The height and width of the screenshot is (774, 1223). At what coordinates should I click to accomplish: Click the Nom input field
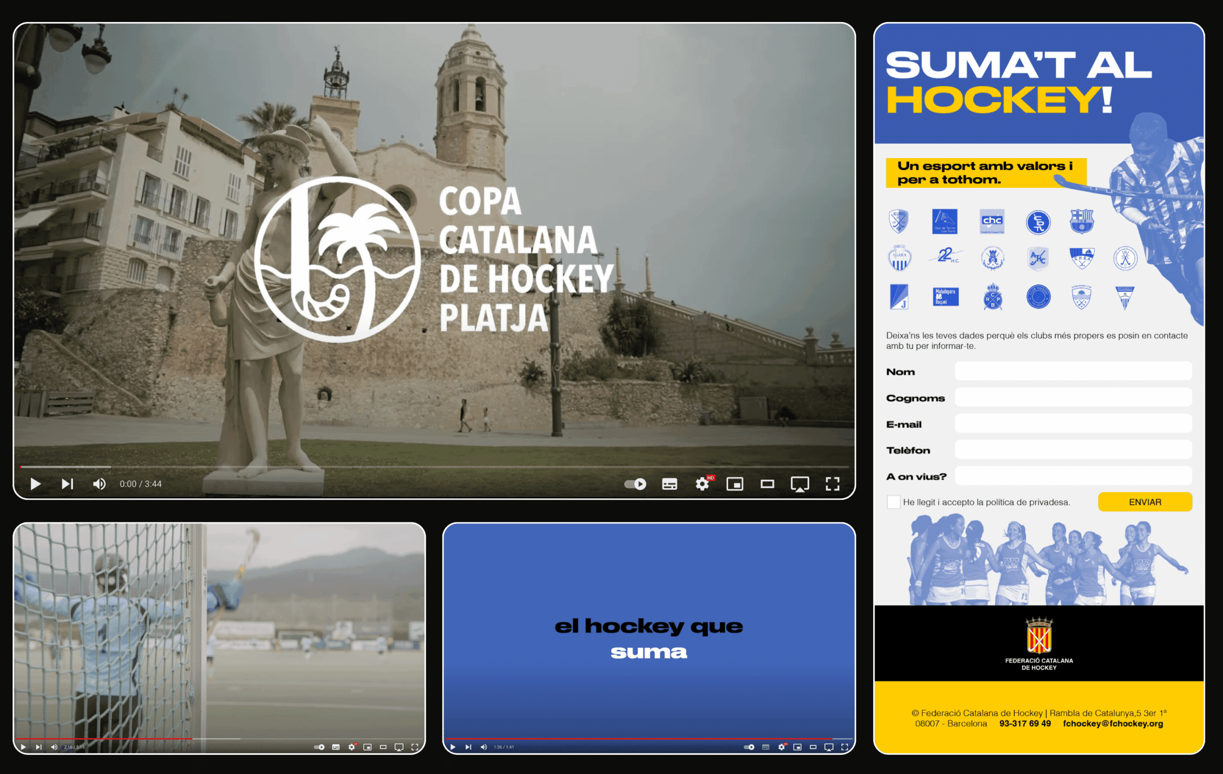pos(1073,371)
